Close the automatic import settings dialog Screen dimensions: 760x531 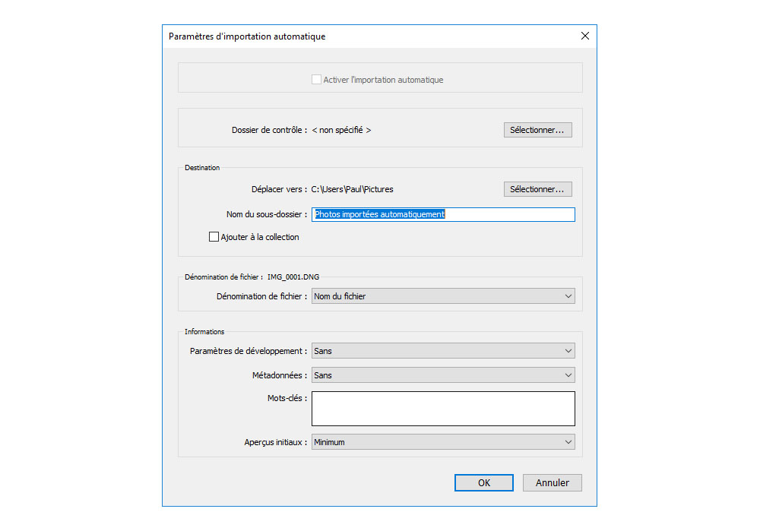coord(584,36)
